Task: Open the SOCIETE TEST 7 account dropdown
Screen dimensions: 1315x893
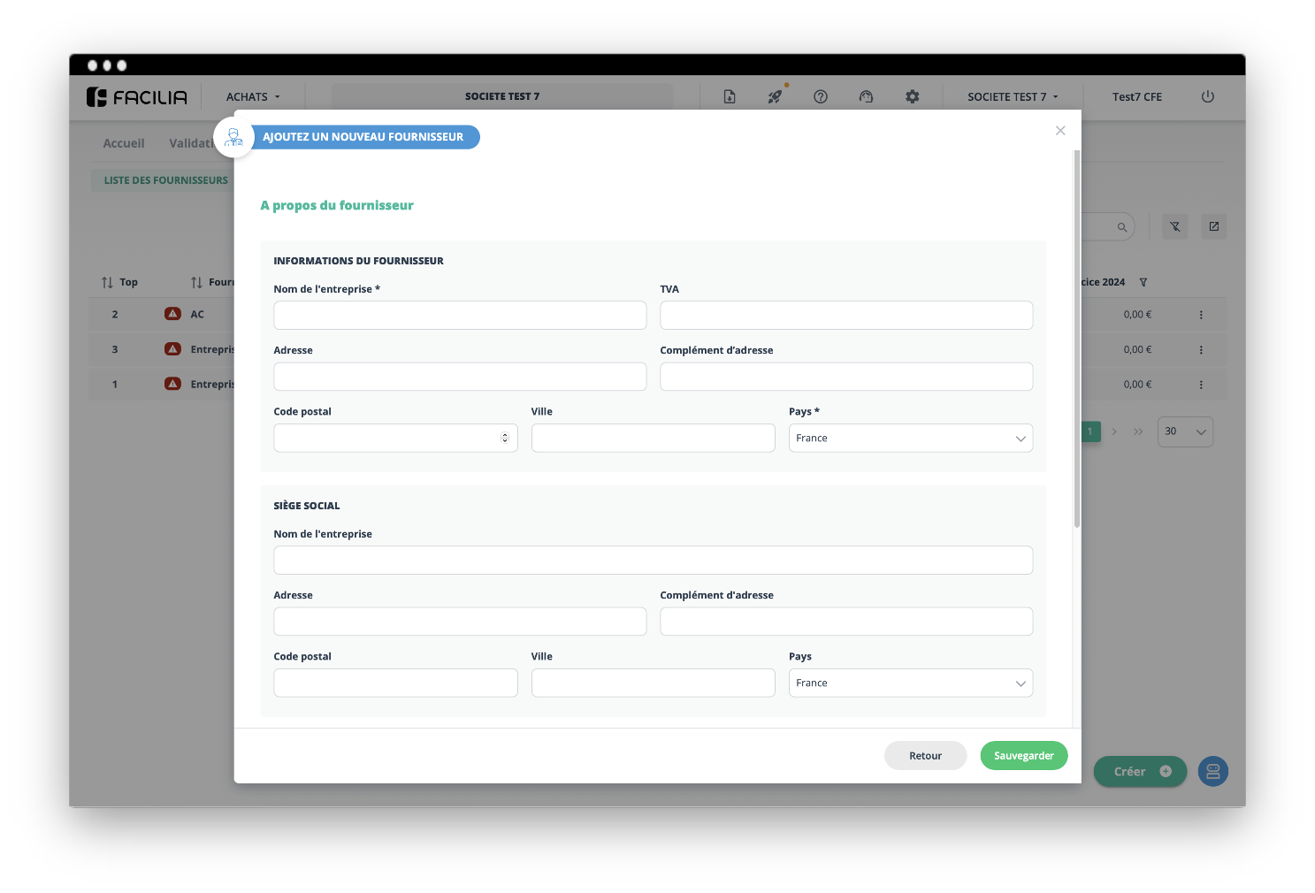Action: click(x=1013, y=97)
